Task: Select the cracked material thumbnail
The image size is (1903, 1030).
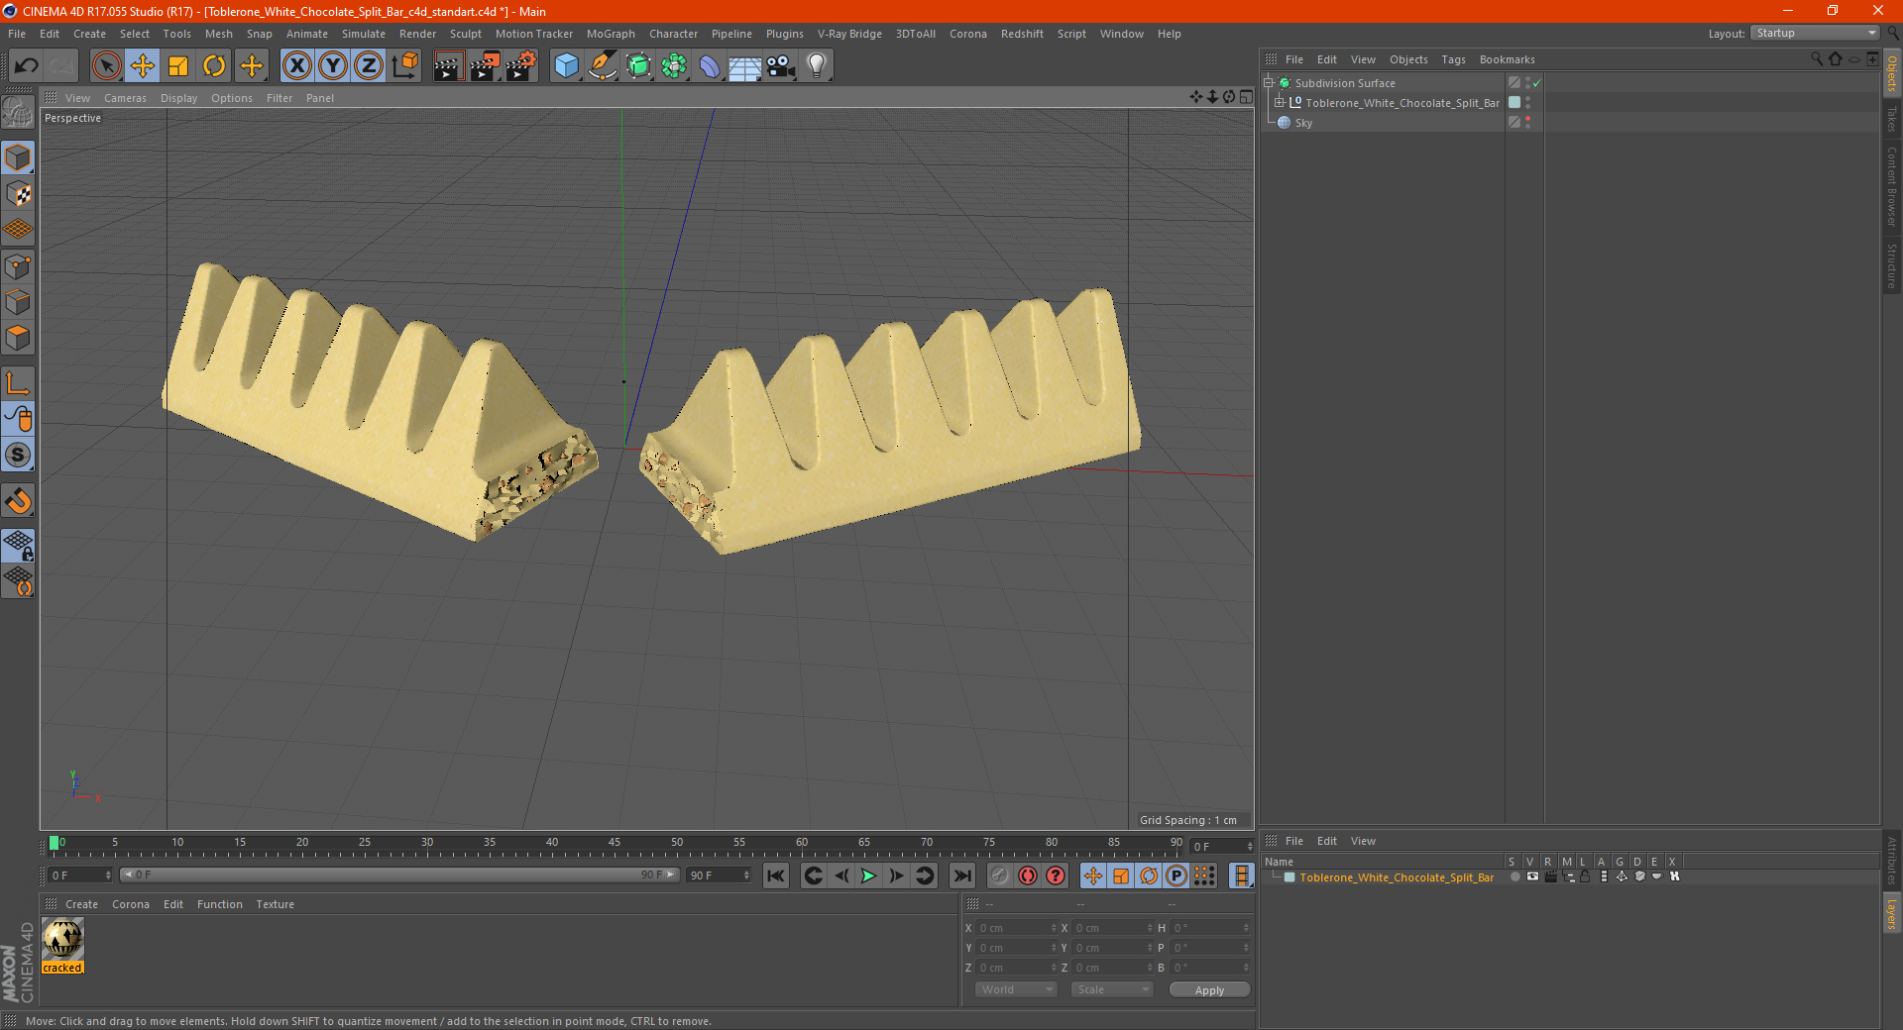Action: click(62, 939)
